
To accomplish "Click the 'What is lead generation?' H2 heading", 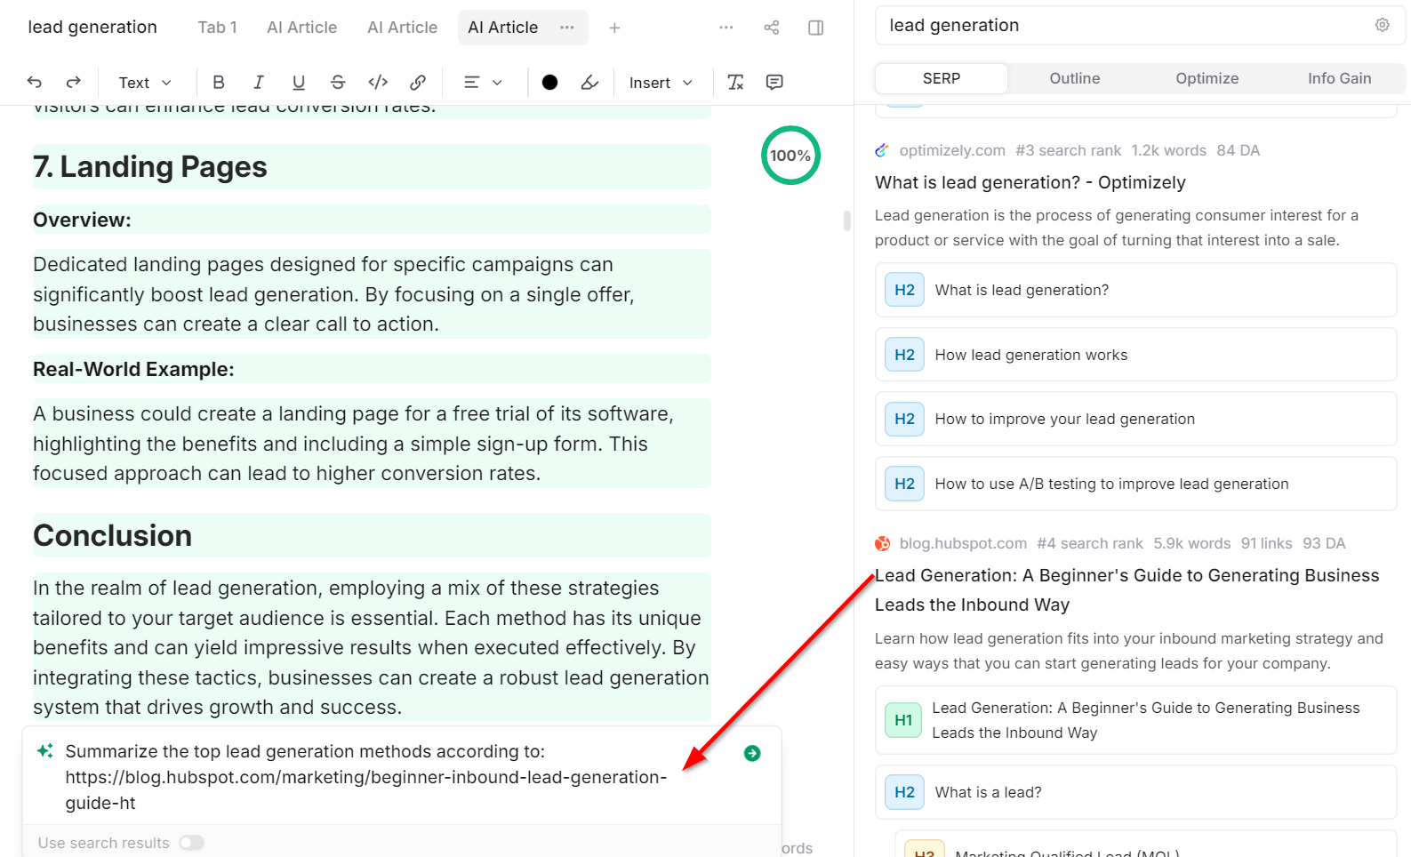I will coord(1136,290).
